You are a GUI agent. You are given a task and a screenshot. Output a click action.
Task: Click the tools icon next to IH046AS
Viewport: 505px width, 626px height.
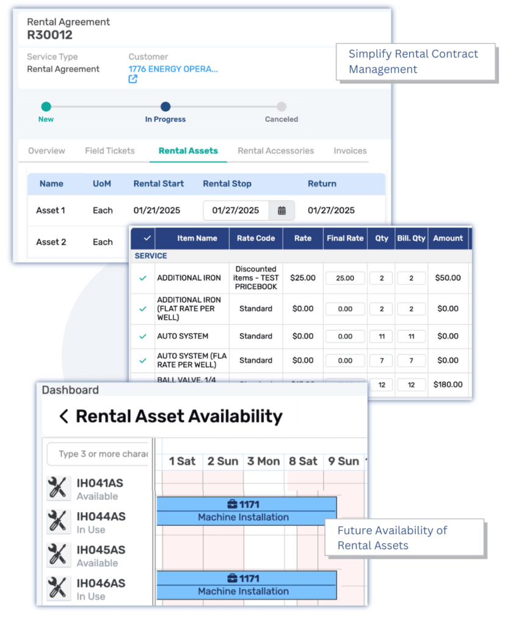tap(59, 588)
